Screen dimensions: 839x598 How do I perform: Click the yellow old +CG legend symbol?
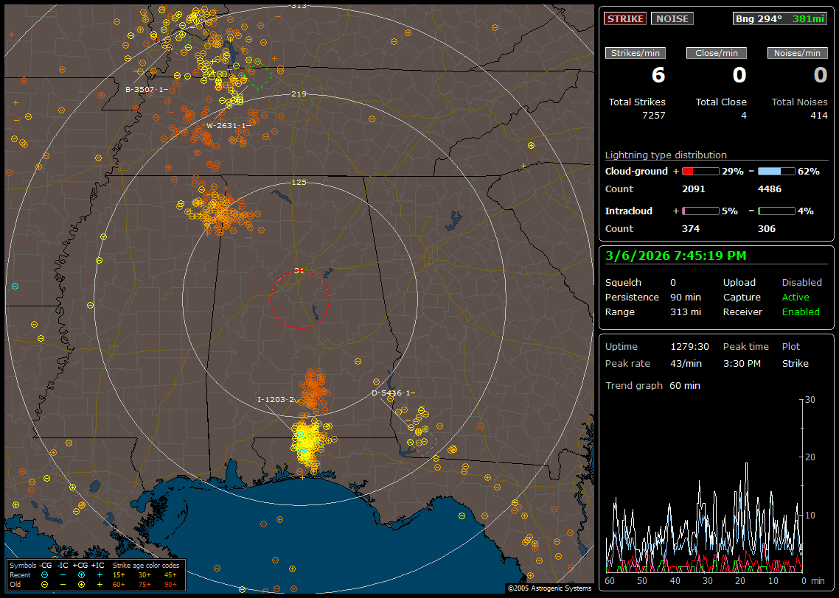[x=81, y=584]
